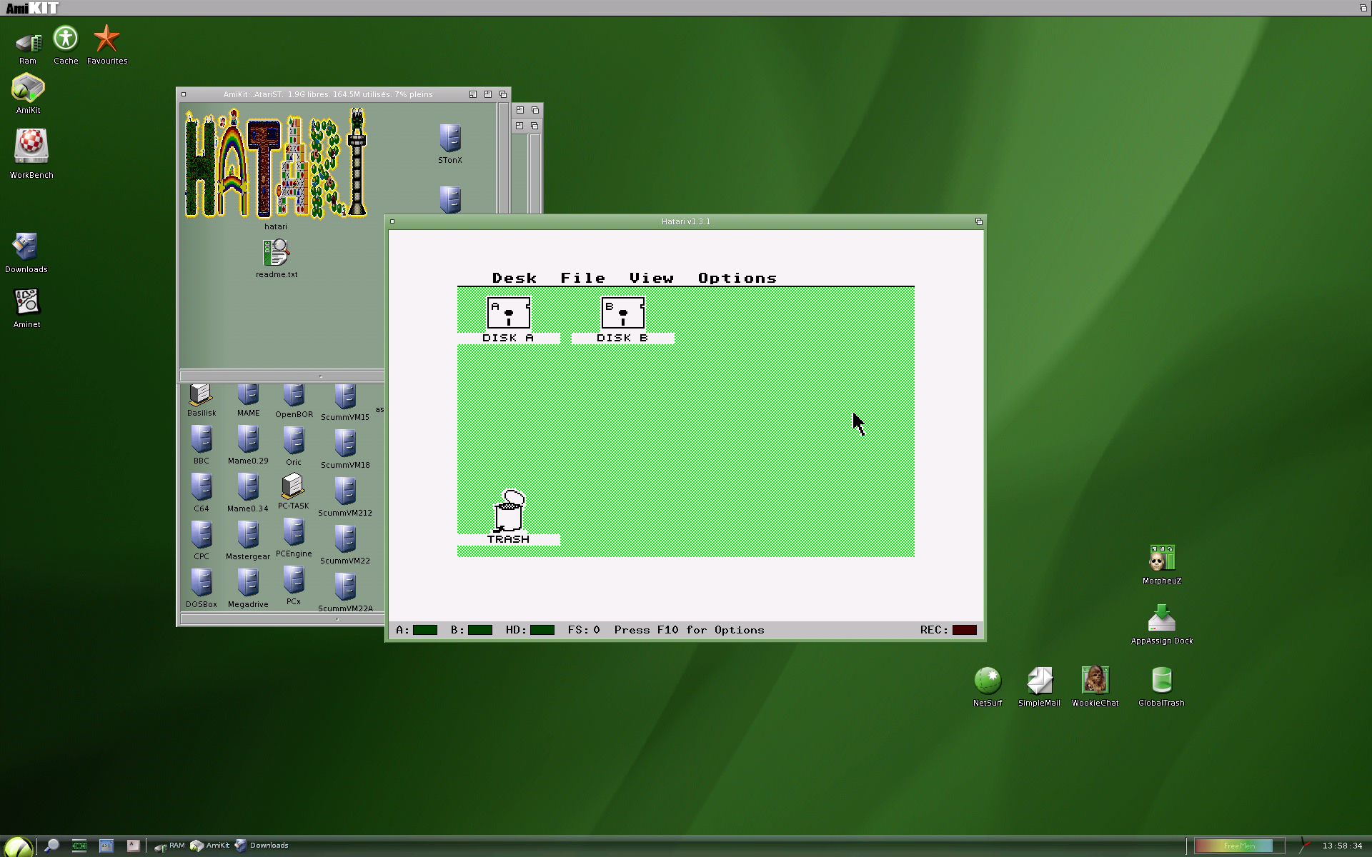This screenshot has height=857, width=1372.
Task: Click the AtariST window iconify gadget
Action: point(472,94)
